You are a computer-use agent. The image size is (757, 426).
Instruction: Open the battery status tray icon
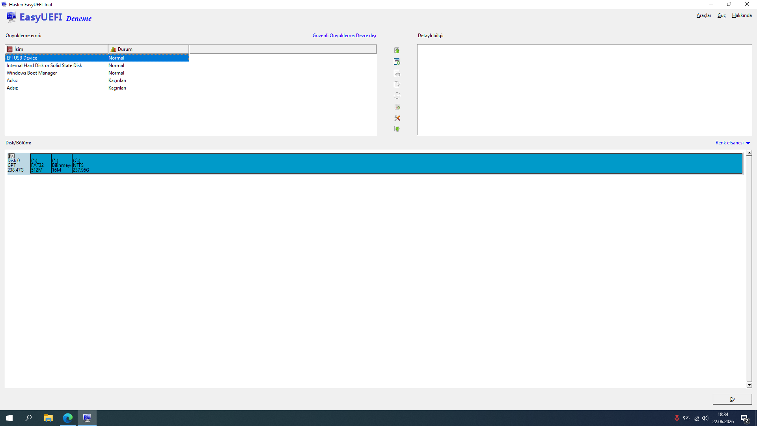click(686, 418)
